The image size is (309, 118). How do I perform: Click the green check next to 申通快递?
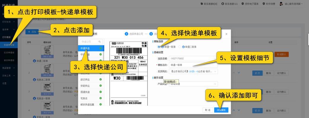tap(101, 48)
